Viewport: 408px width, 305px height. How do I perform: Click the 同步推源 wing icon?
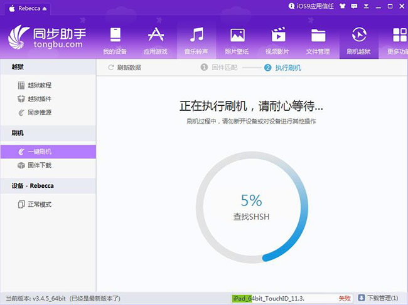(21, 113)
